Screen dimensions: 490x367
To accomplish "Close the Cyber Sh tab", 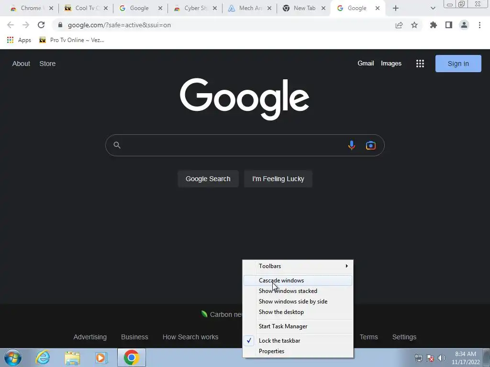I will pyautogui.click(x=215, y=8).
